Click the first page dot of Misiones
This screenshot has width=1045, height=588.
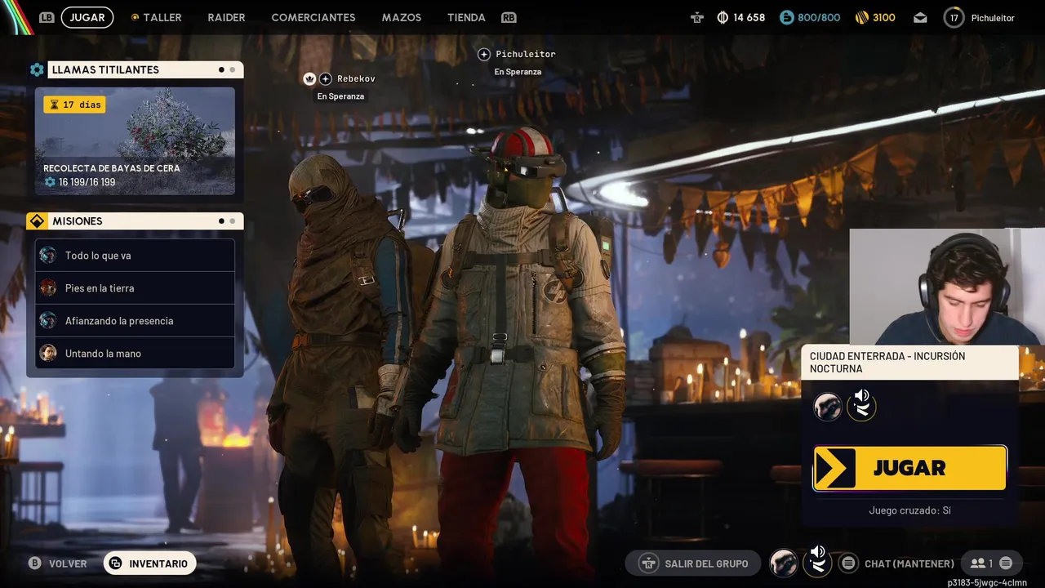221,220
